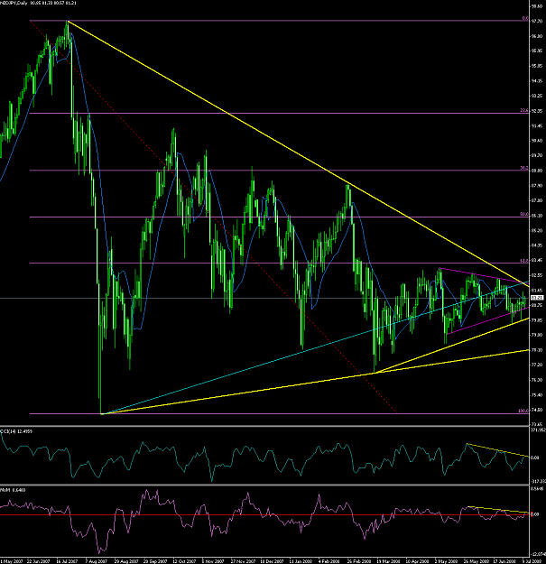Click the 18 Dec 2007 date label
The width and height of the screenshot is (546, 564).
(x=272, y=561)
